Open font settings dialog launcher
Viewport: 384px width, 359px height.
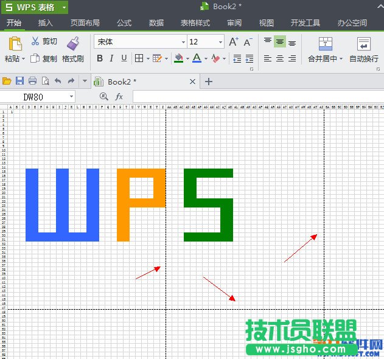pyautogui.click(x=251, y=69)
